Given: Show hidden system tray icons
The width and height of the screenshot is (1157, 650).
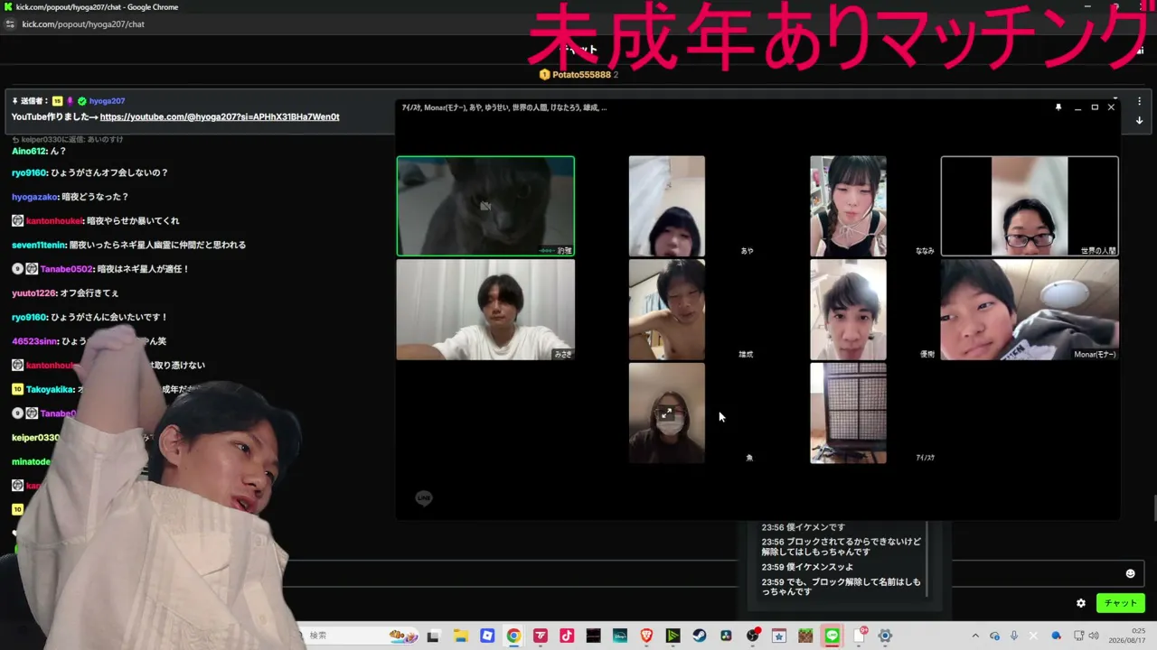Looking at the screenshot, I should [x=975, y=636].
